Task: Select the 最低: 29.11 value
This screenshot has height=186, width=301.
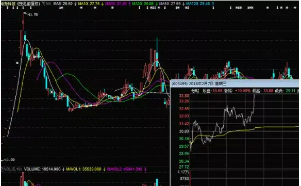Action: pos(285,91)
